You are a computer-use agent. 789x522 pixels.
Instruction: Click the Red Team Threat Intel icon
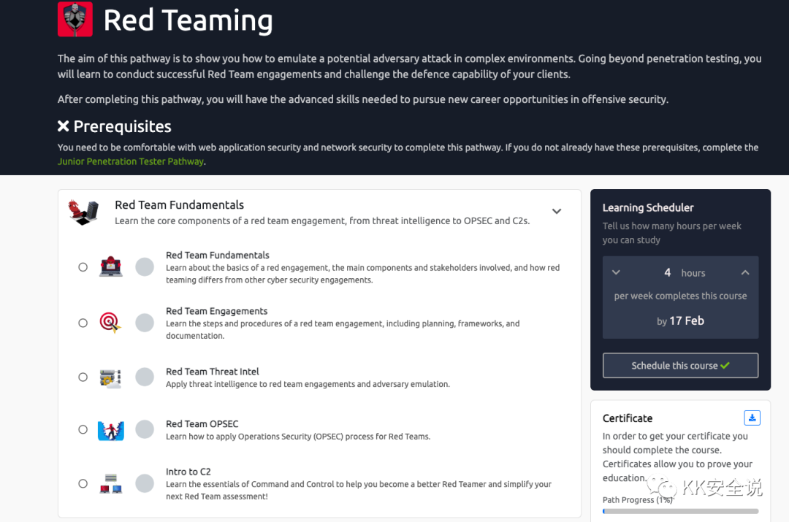(x=111, y=378)
